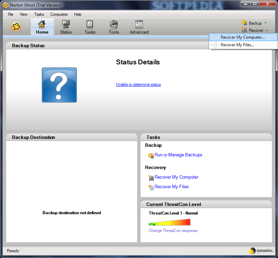Collapse the Recover dropdown arrow
278x258 pixels.
coord(267,30)
